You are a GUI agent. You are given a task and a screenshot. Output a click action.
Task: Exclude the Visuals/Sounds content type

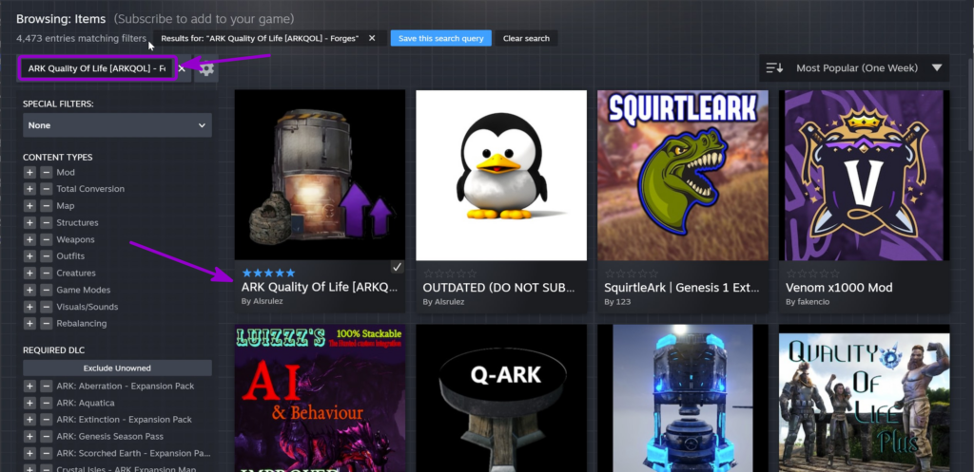click(x=46, y=307)
